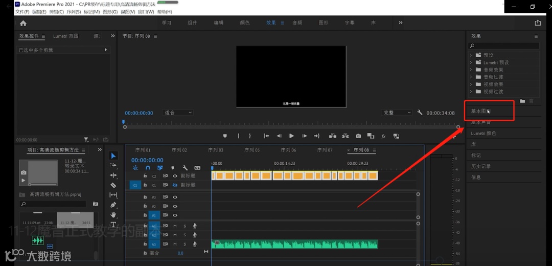
Task: Expand the 视频效果 folder
Action: coord(471,84)
